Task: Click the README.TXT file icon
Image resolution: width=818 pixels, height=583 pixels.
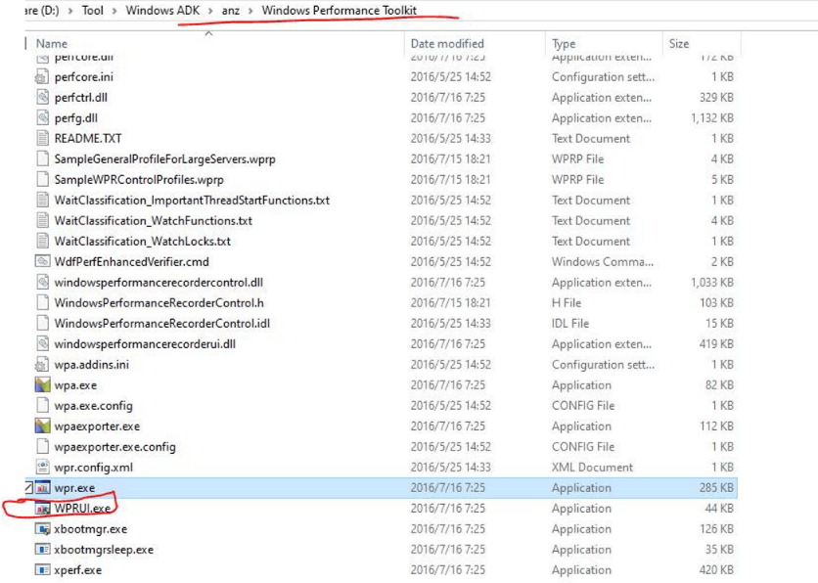Action: [42, 139]
